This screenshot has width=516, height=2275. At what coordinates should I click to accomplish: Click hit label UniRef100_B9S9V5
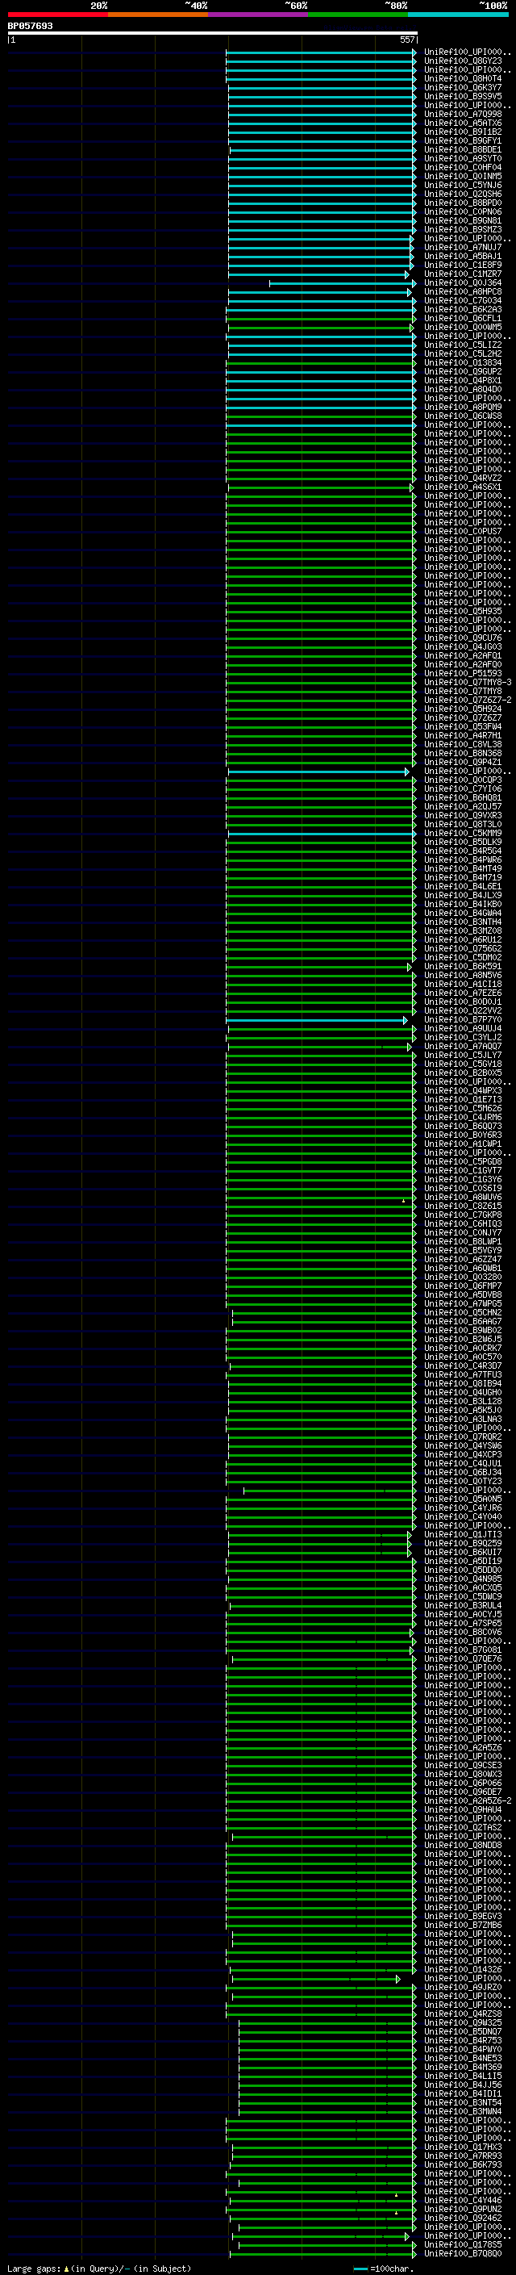click(x=463, y=96)
